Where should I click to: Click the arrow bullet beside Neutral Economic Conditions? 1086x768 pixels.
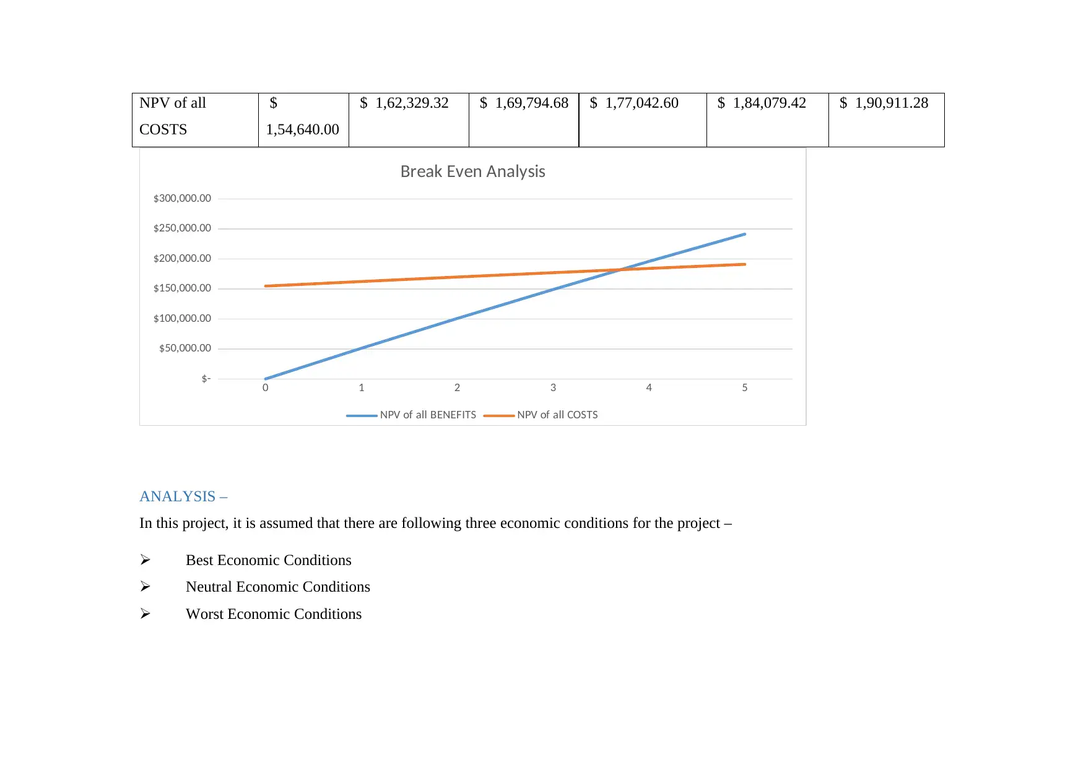[x=146, y=586]
